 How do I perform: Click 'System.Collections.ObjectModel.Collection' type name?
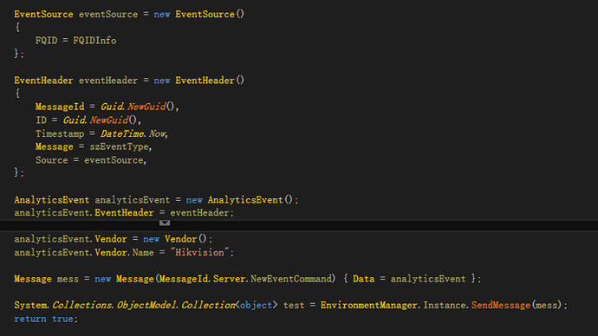pyautogui.click(x=124, y=305)
